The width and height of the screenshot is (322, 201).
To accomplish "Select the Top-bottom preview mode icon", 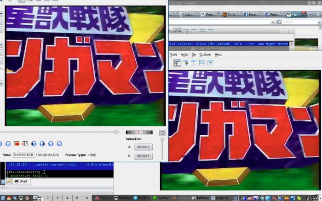I will 202,63.
